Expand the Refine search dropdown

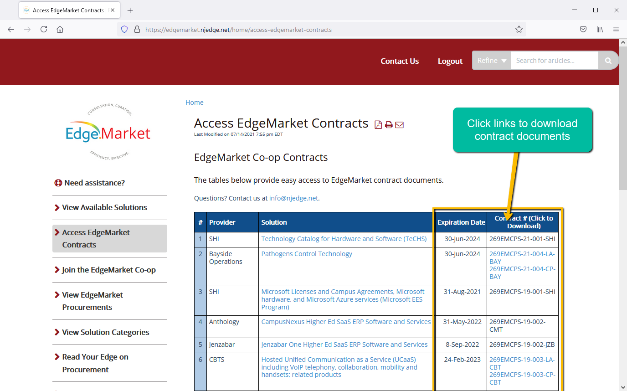(x=492, y=60)
